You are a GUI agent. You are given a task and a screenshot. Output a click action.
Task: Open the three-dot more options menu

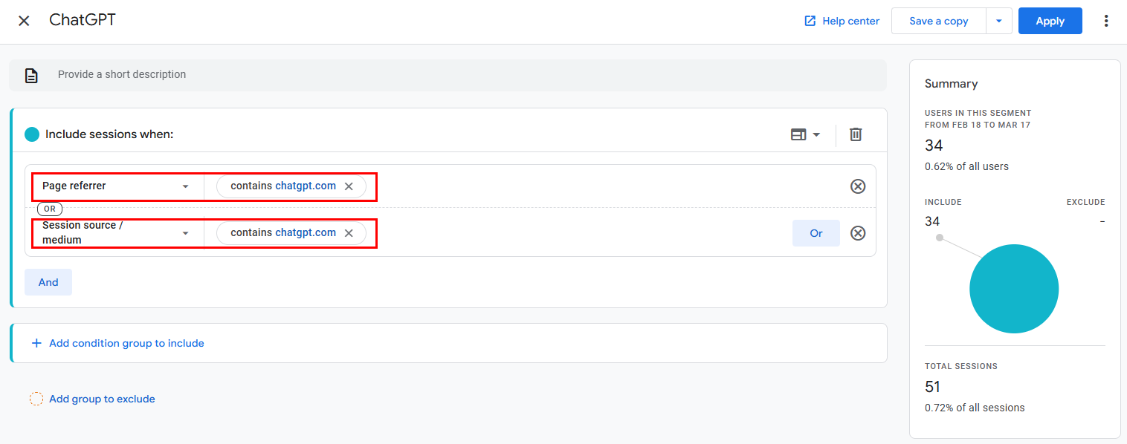click(x=1106, y=21)
